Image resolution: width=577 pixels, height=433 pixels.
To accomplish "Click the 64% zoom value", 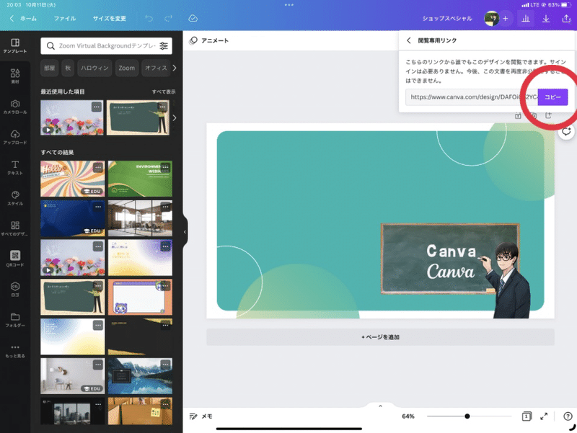I will point(408,416).
